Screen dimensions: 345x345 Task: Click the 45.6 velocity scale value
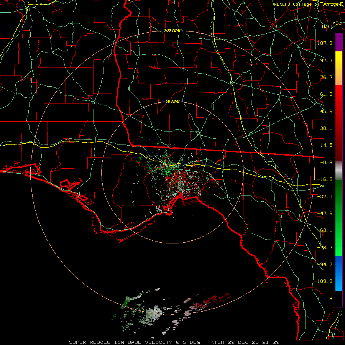[x=326, y=111]
